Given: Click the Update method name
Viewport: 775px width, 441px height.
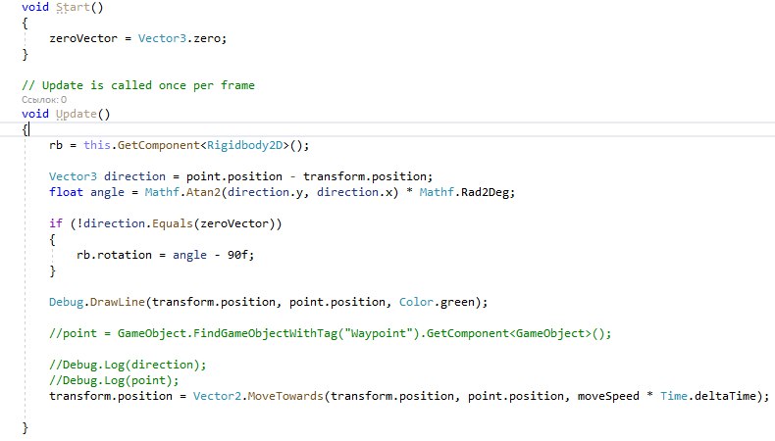Looking at the screenshot, I should [77, 114].
